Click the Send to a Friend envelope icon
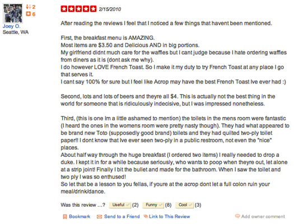The width and height of the screenshot is (294, 224). [x=99, y=217]
